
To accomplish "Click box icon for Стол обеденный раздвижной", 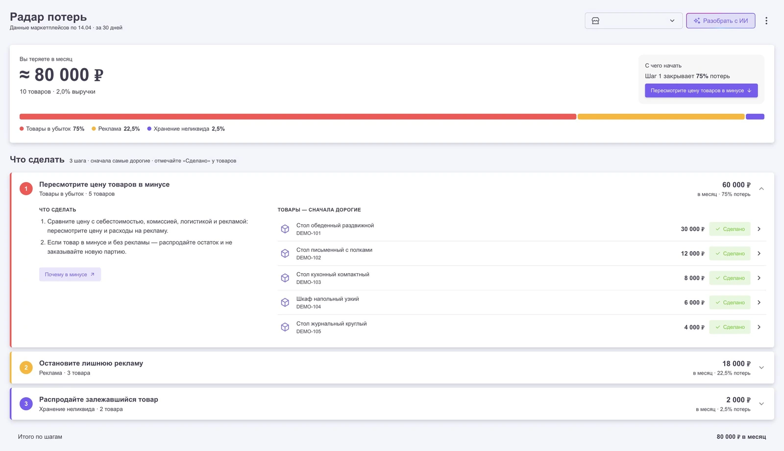I will click(285, 229).
